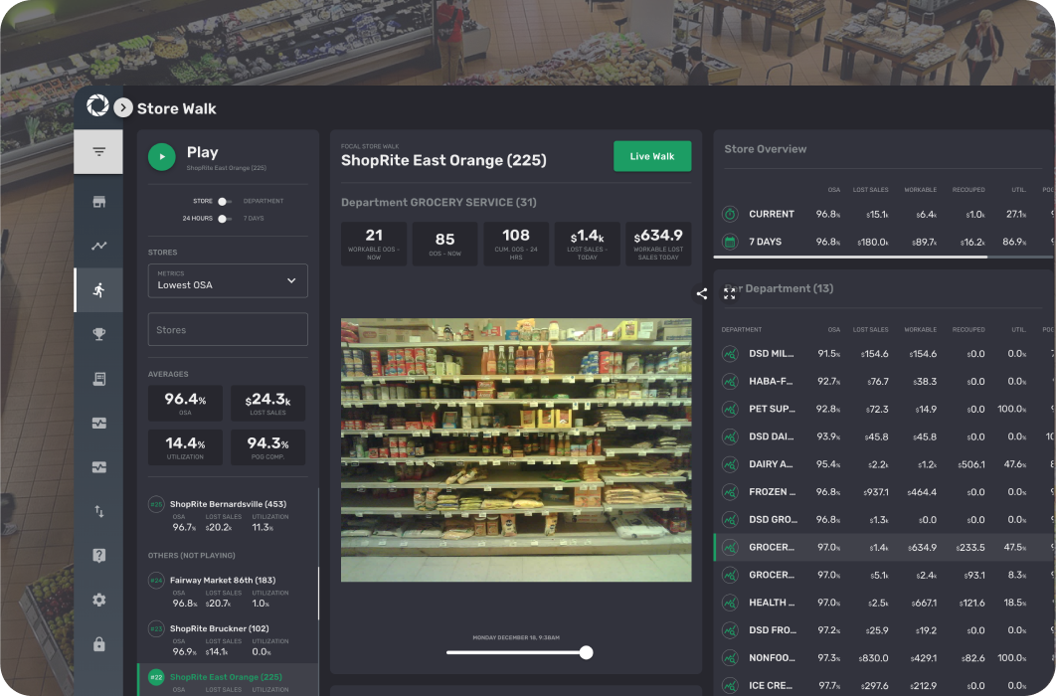
Task: Select the walking person Store Walk icon
Action: point(99,290)
